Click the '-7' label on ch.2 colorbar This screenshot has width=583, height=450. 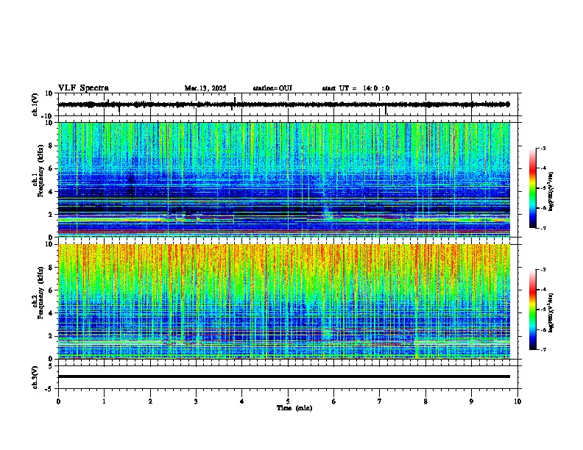(543, 349)
